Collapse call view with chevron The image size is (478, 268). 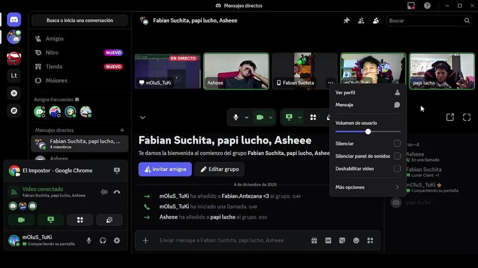point(143,117)
